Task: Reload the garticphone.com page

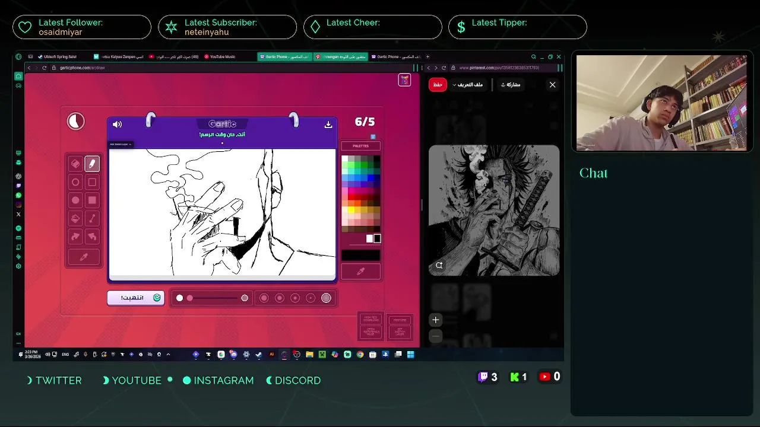Action: point(44,68)
